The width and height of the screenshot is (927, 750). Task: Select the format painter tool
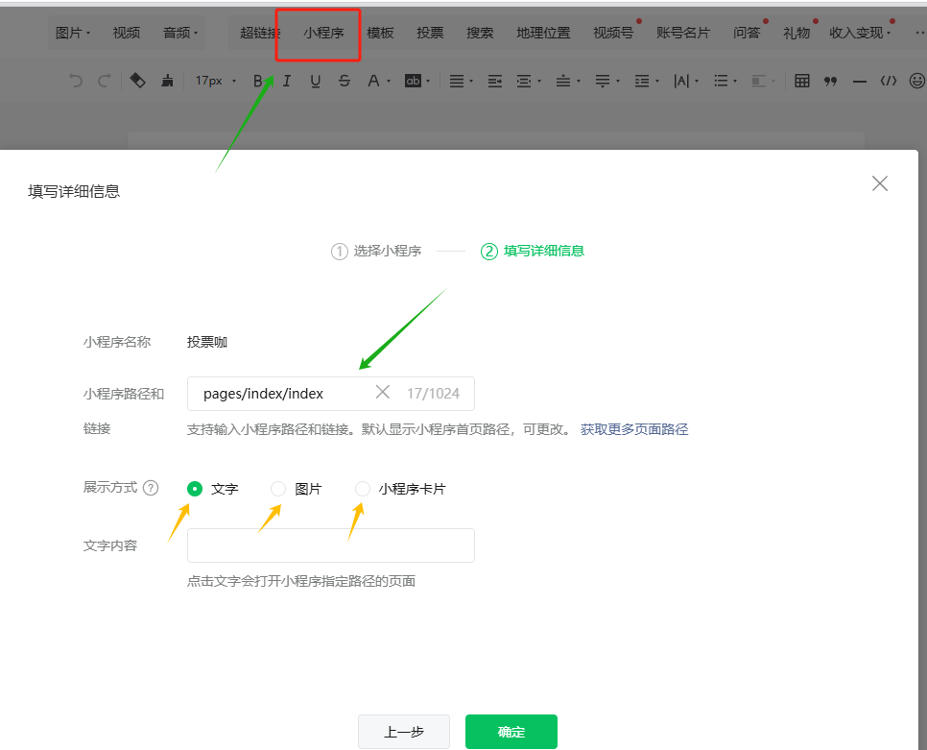(138, 81)
